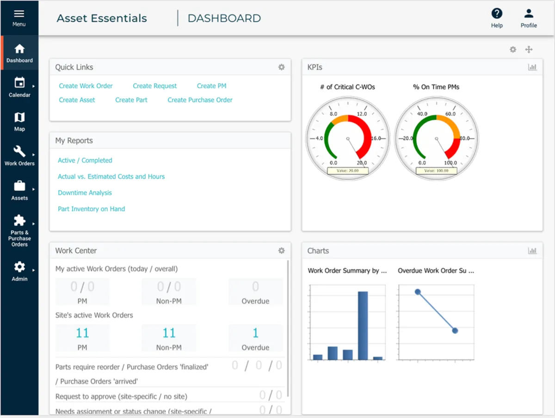Click the dashboard settings gear icon
The height and width of the screenshot is (418, 555).
coord(513,49)
